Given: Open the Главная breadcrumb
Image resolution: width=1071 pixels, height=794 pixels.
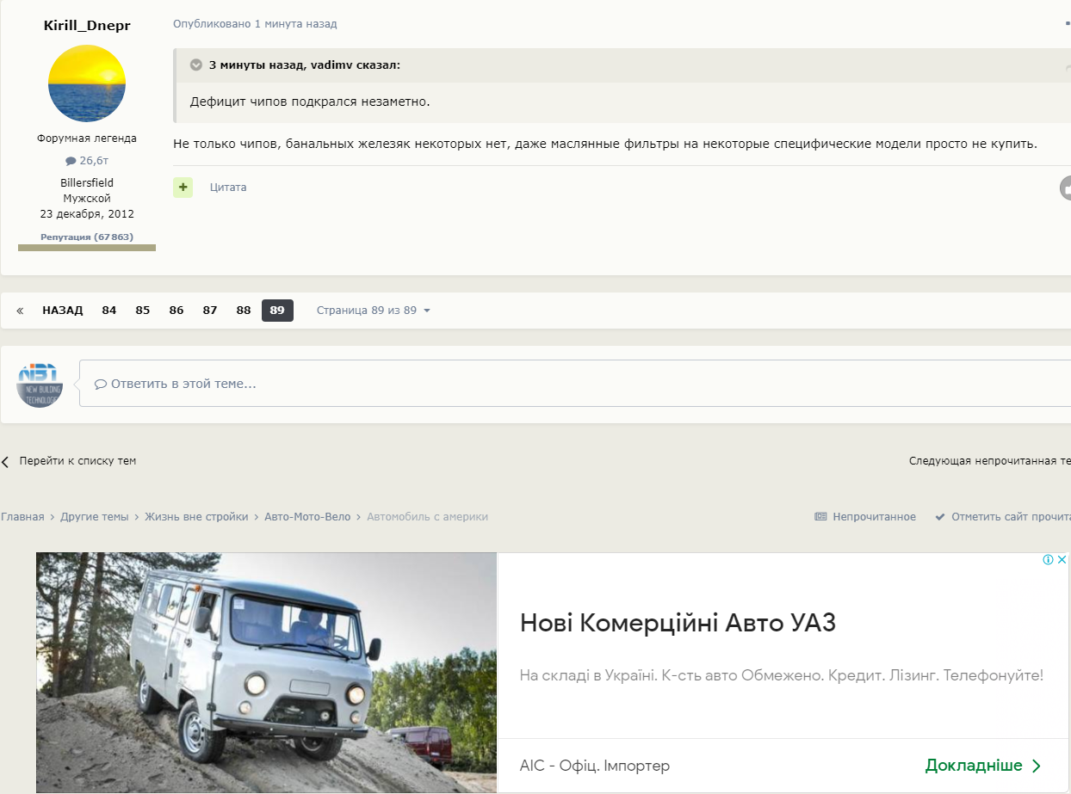Looking at the screenshot, I should [22, 517].
